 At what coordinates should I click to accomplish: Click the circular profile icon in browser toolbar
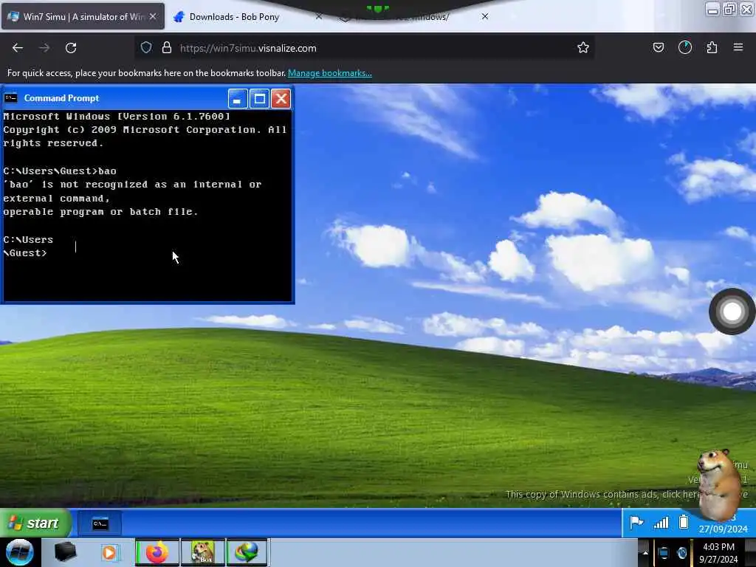pyautogui.click(x=684, y=47)
